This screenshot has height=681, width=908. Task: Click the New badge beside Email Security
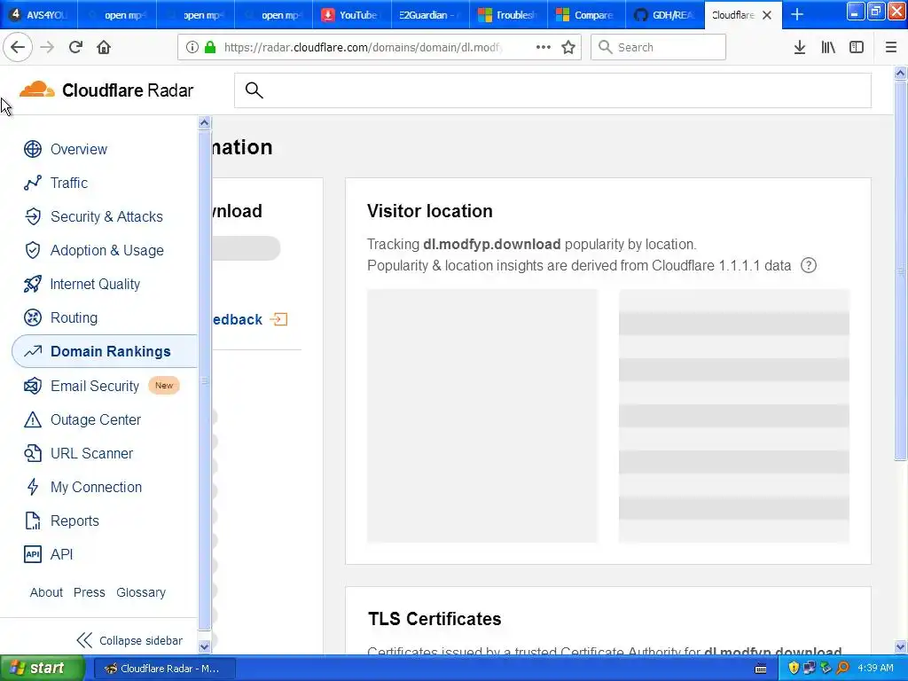[164, 385]
